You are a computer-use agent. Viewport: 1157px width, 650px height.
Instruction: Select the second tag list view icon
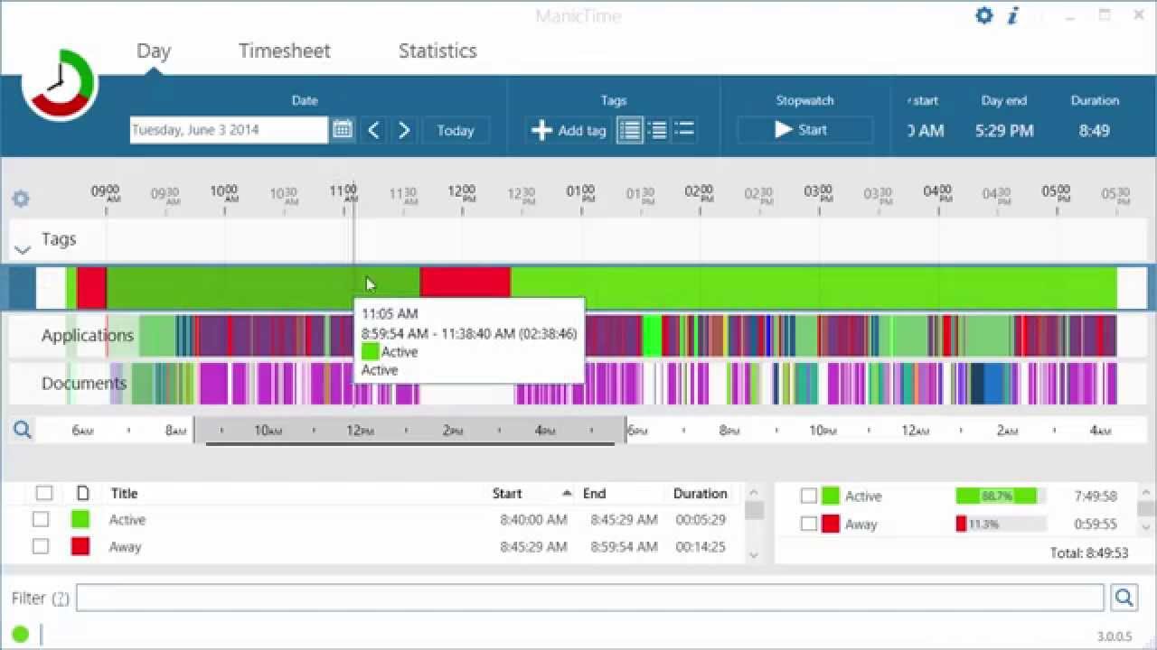(657, 130)
